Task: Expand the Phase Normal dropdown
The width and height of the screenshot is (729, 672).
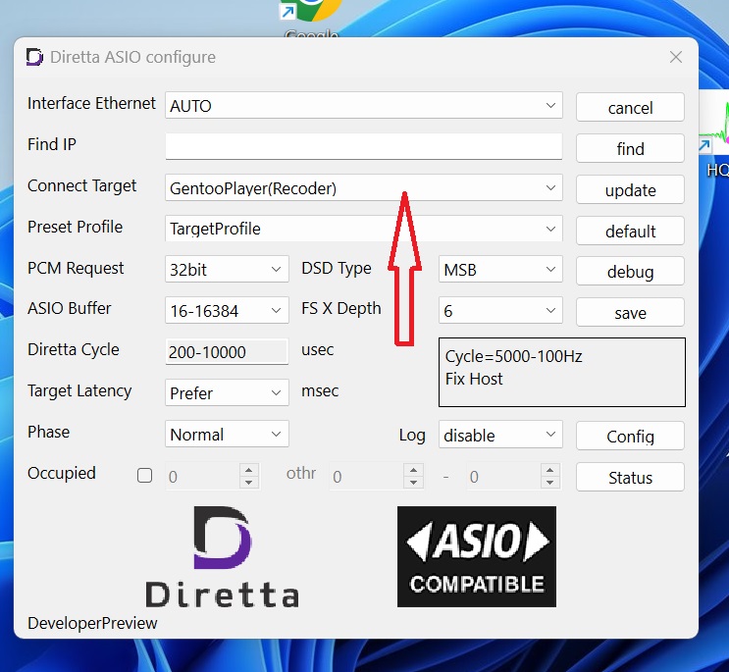Action: click(x=227, y=434)
